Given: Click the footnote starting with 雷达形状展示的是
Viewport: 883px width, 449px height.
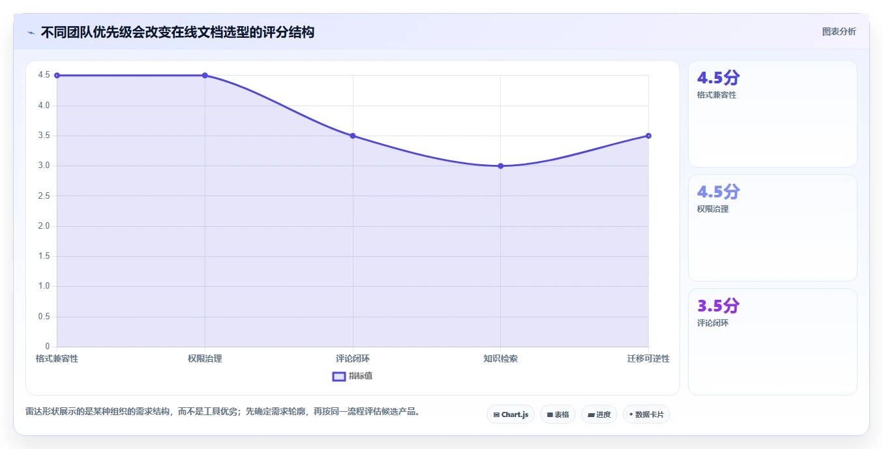Looking at the screenshot, I should tap(223, 412).
